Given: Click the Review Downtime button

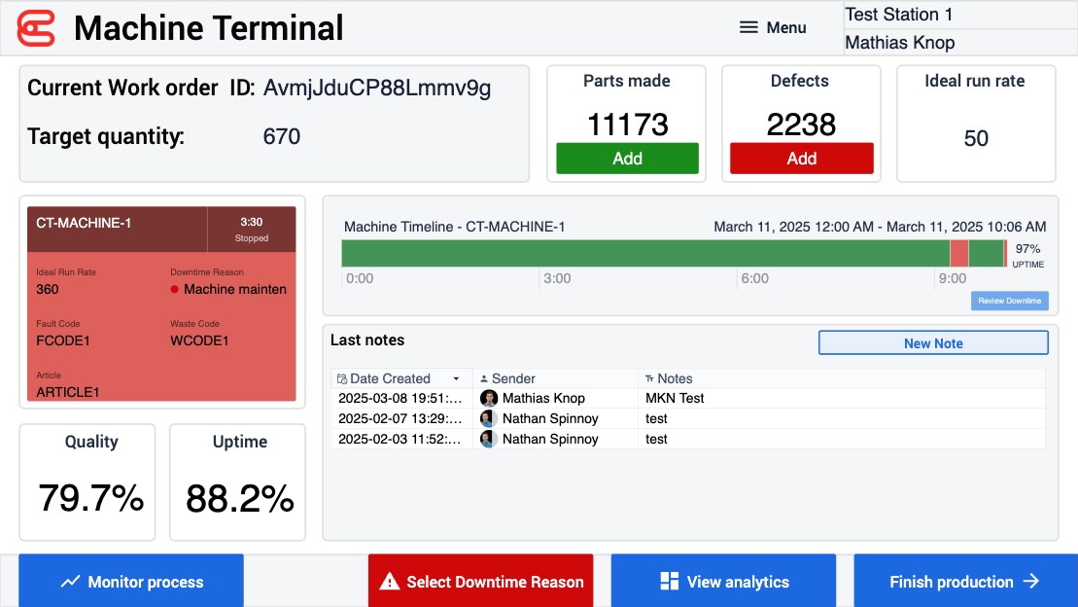Looking at the screenshot, I should pos(1009,301).
